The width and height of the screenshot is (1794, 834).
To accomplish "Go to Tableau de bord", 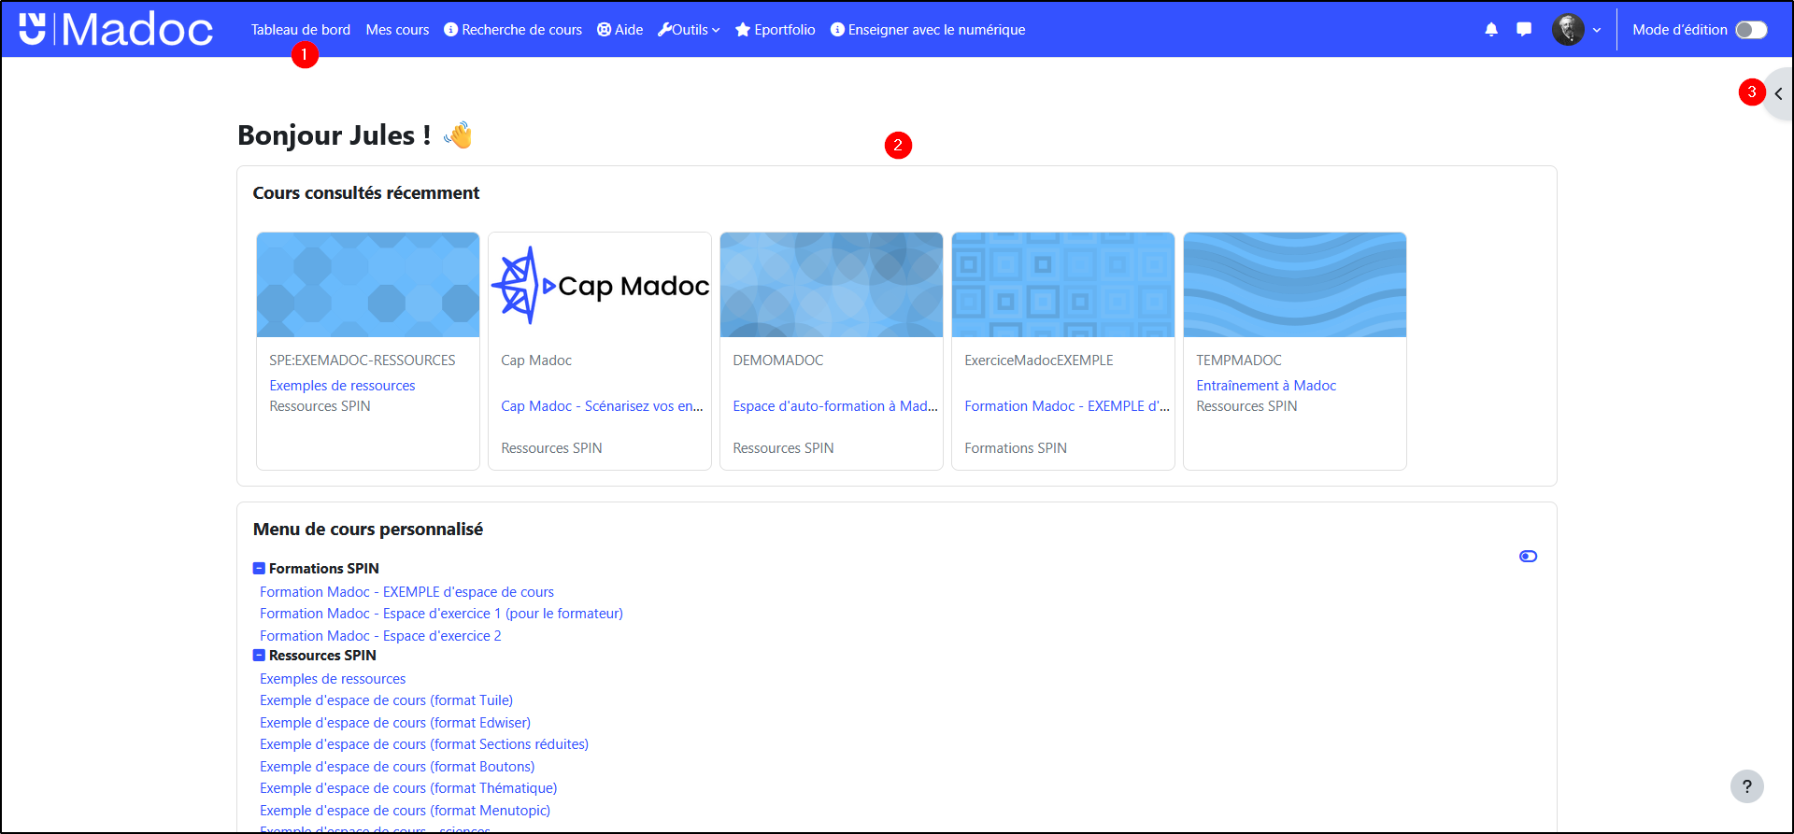I will [x=301, y=30].
